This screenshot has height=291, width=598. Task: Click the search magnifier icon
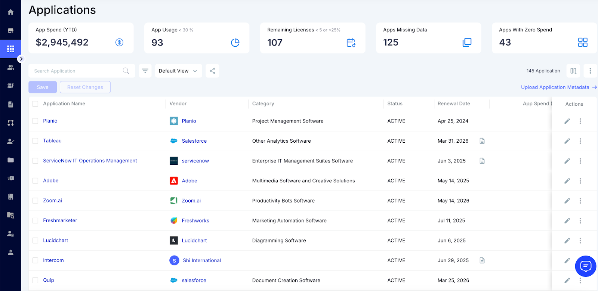(126, 71)
